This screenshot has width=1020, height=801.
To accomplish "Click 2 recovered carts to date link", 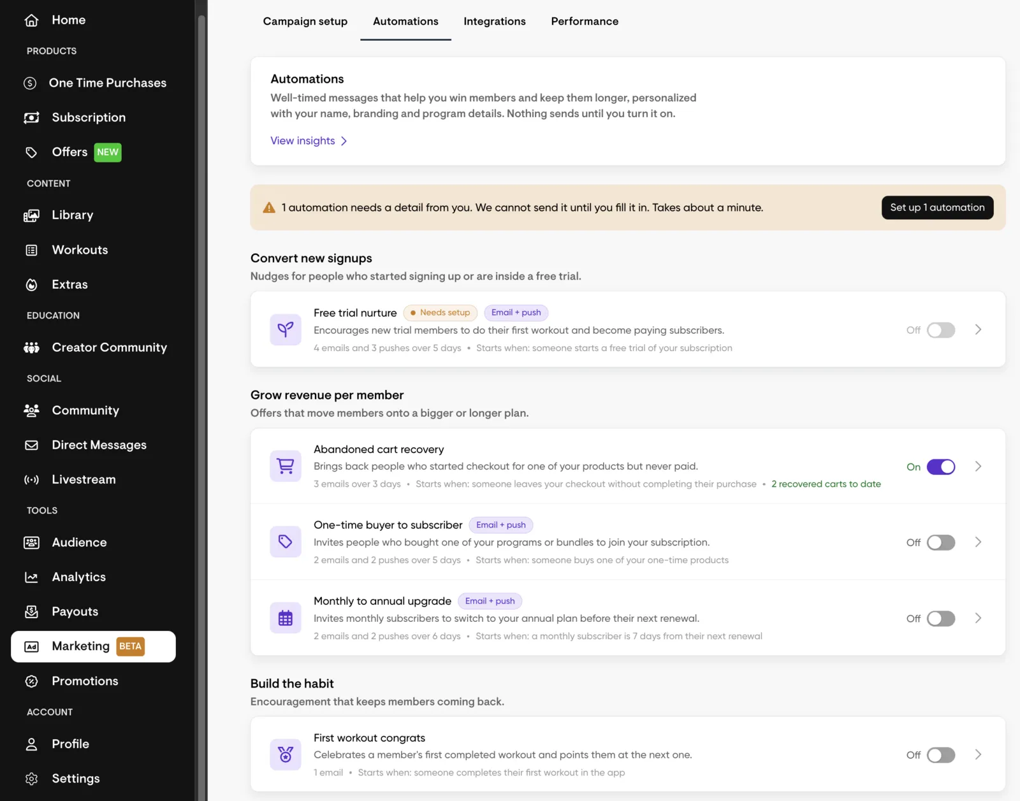I will point(826,484).
